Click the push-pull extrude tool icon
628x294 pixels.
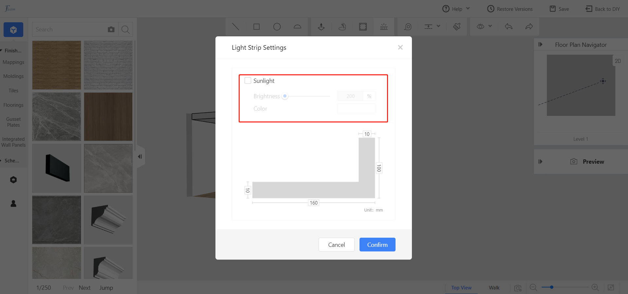coord(321,27)
